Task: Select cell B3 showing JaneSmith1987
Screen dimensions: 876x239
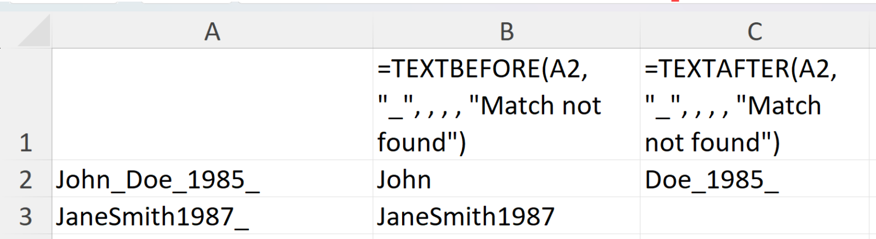Action: 506,216
